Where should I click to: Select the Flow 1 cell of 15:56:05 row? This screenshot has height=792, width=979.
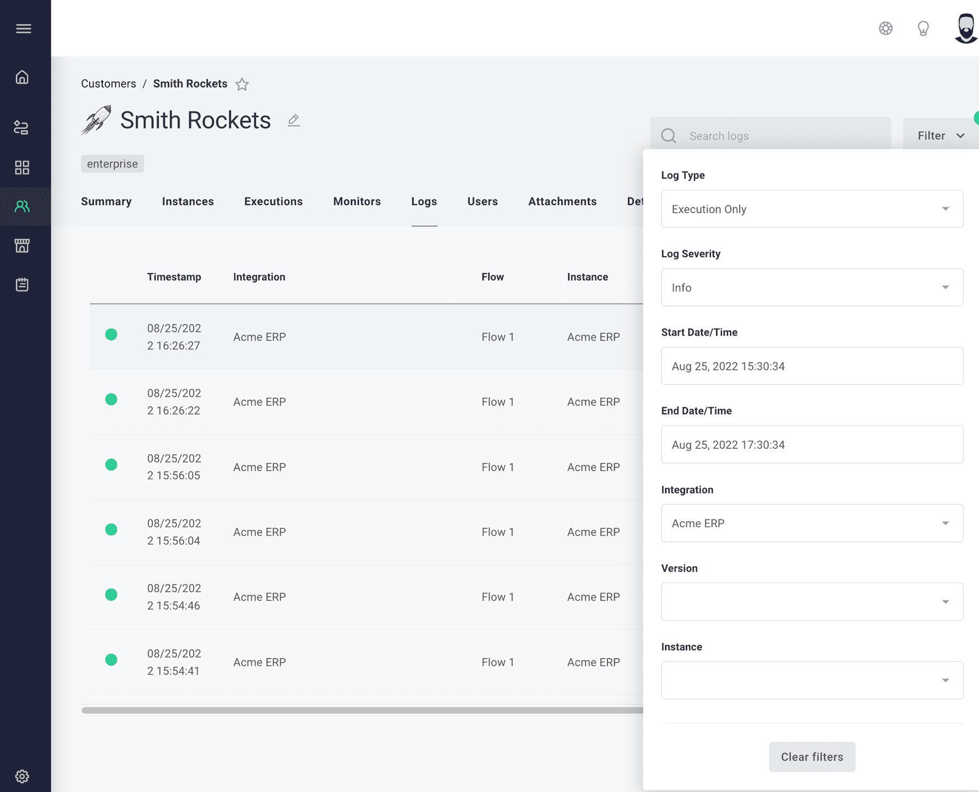coord(498,467)
